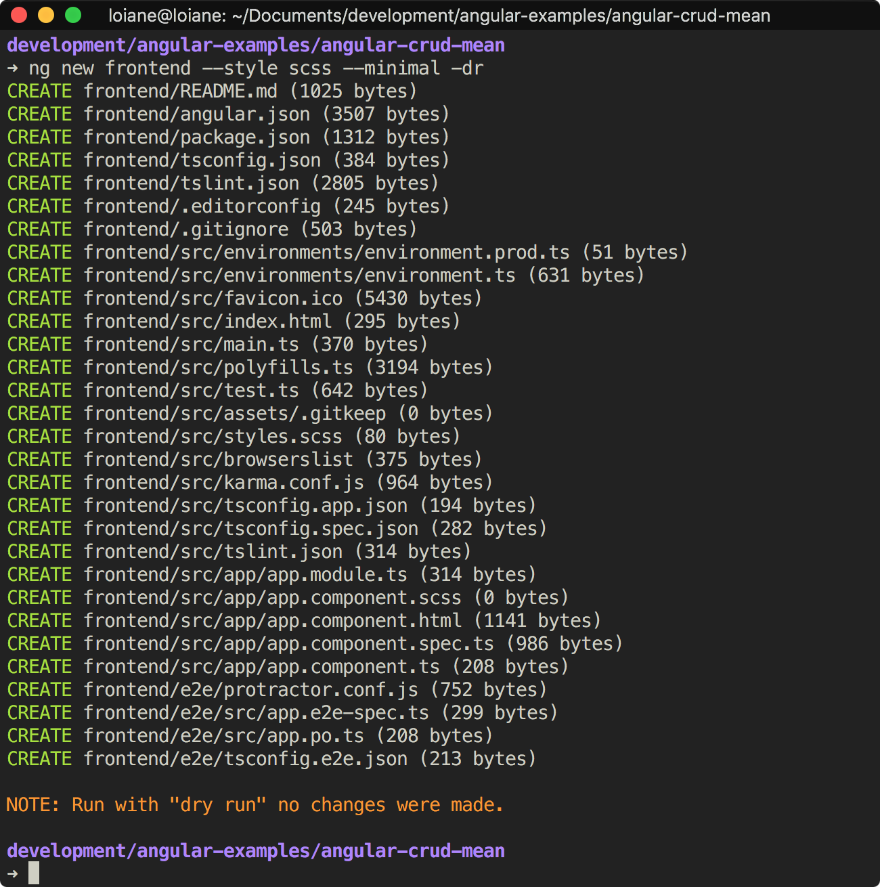Screen dimensions: 880x887
Task: Click the frontend/README.md (1025 bytes) line
Action: coord(212,91)
